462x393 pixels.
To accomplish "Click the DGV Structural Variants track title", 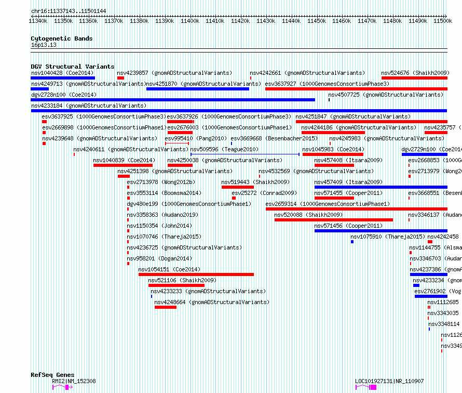I will (73, 67).
